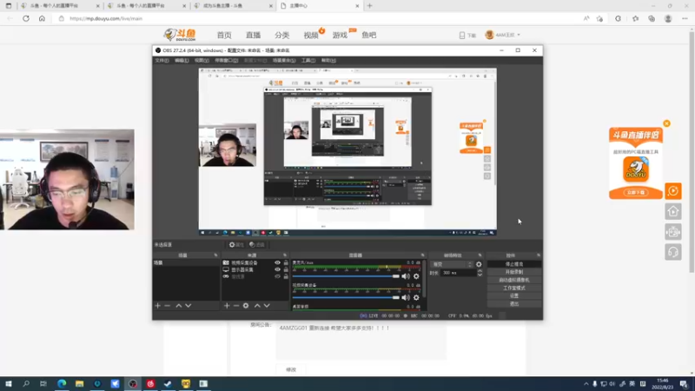Click the OBS icon in the taskbar
Viewport: 695px width, 391px height.
(x=133, y=383)
